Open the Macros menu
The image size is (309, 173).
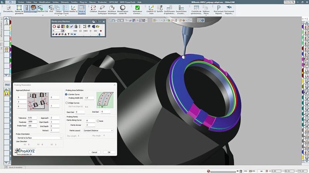[x=92, y=2]
